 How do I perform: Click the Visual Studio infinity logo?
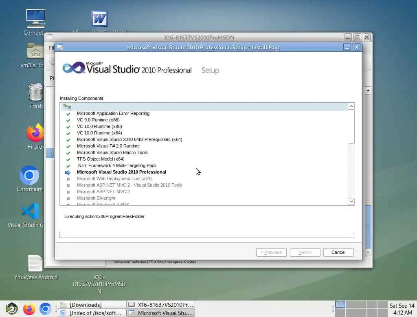[x=73, y=68]
